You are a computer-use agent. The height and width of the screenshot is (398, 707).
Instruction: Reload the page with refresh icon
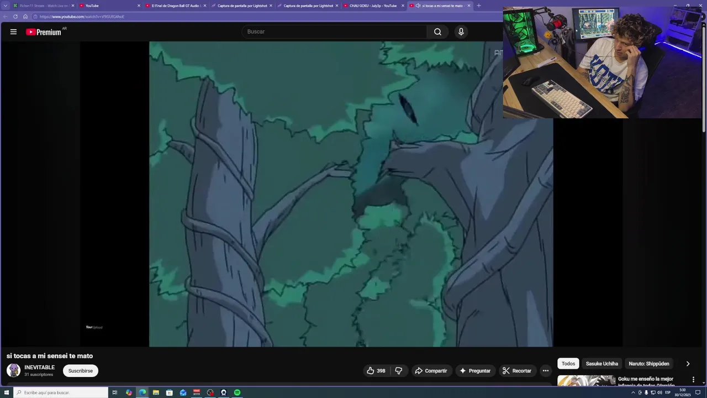point(15,17)
